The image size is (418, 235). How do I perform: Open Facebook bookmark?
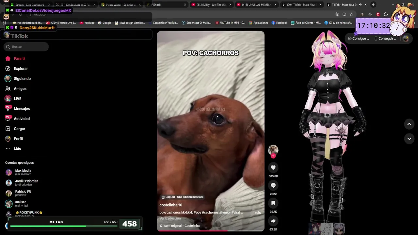[x=279, y=23]
